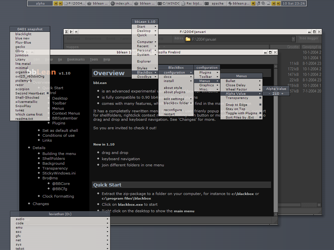Apply SnowPlay style from snapshot menu
The image size is (334, 250).
click(30, 106)
